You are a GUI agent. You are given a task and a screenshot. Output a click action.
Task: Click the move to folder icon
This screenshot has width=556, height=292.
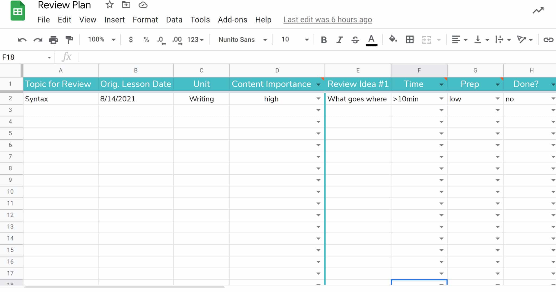(126, 5)
